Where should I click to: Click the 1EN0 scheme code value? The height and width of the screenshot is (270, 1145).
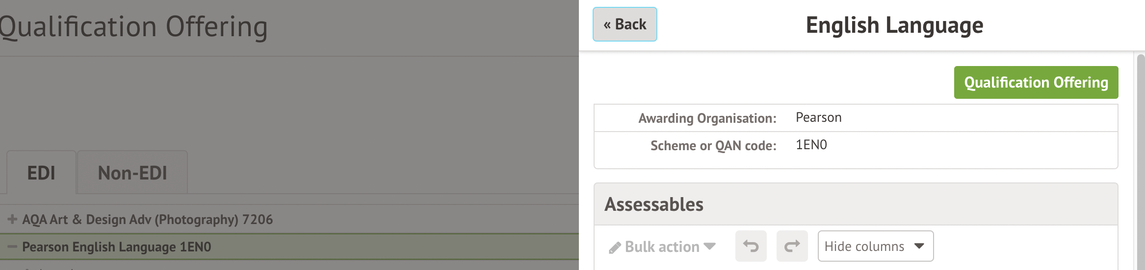click(x=811, y=145)
